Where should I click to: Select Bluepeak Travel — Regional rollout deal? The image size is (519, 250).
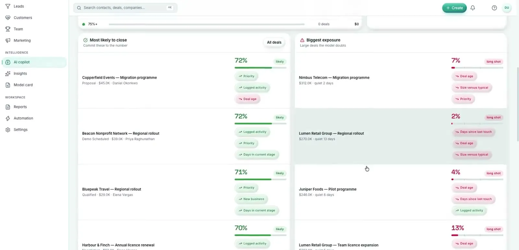click(184, 192)
